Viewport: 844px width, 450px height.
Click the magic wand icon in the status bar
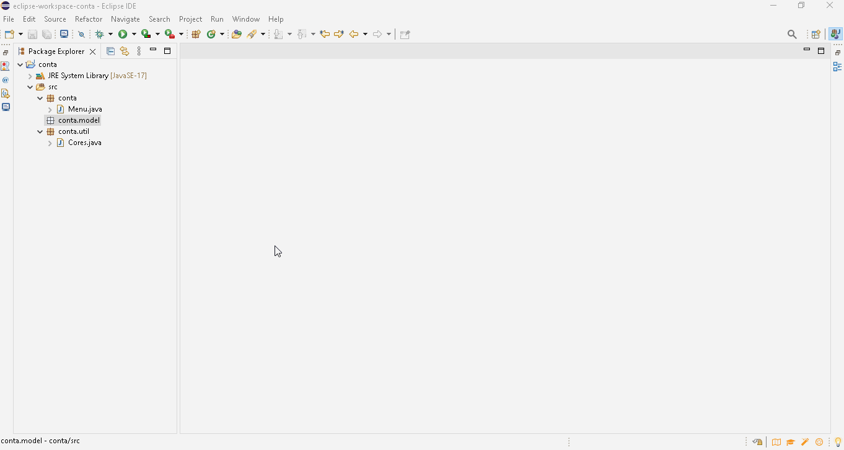(805, 442)
